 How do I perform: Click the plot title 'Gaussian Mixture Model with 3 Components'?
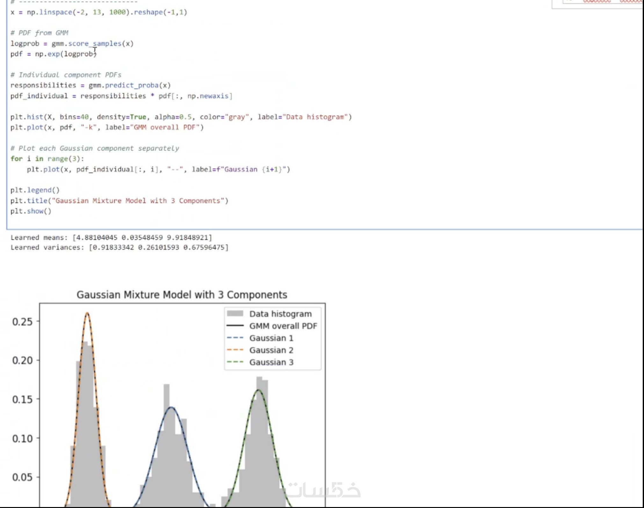(182, 295)
